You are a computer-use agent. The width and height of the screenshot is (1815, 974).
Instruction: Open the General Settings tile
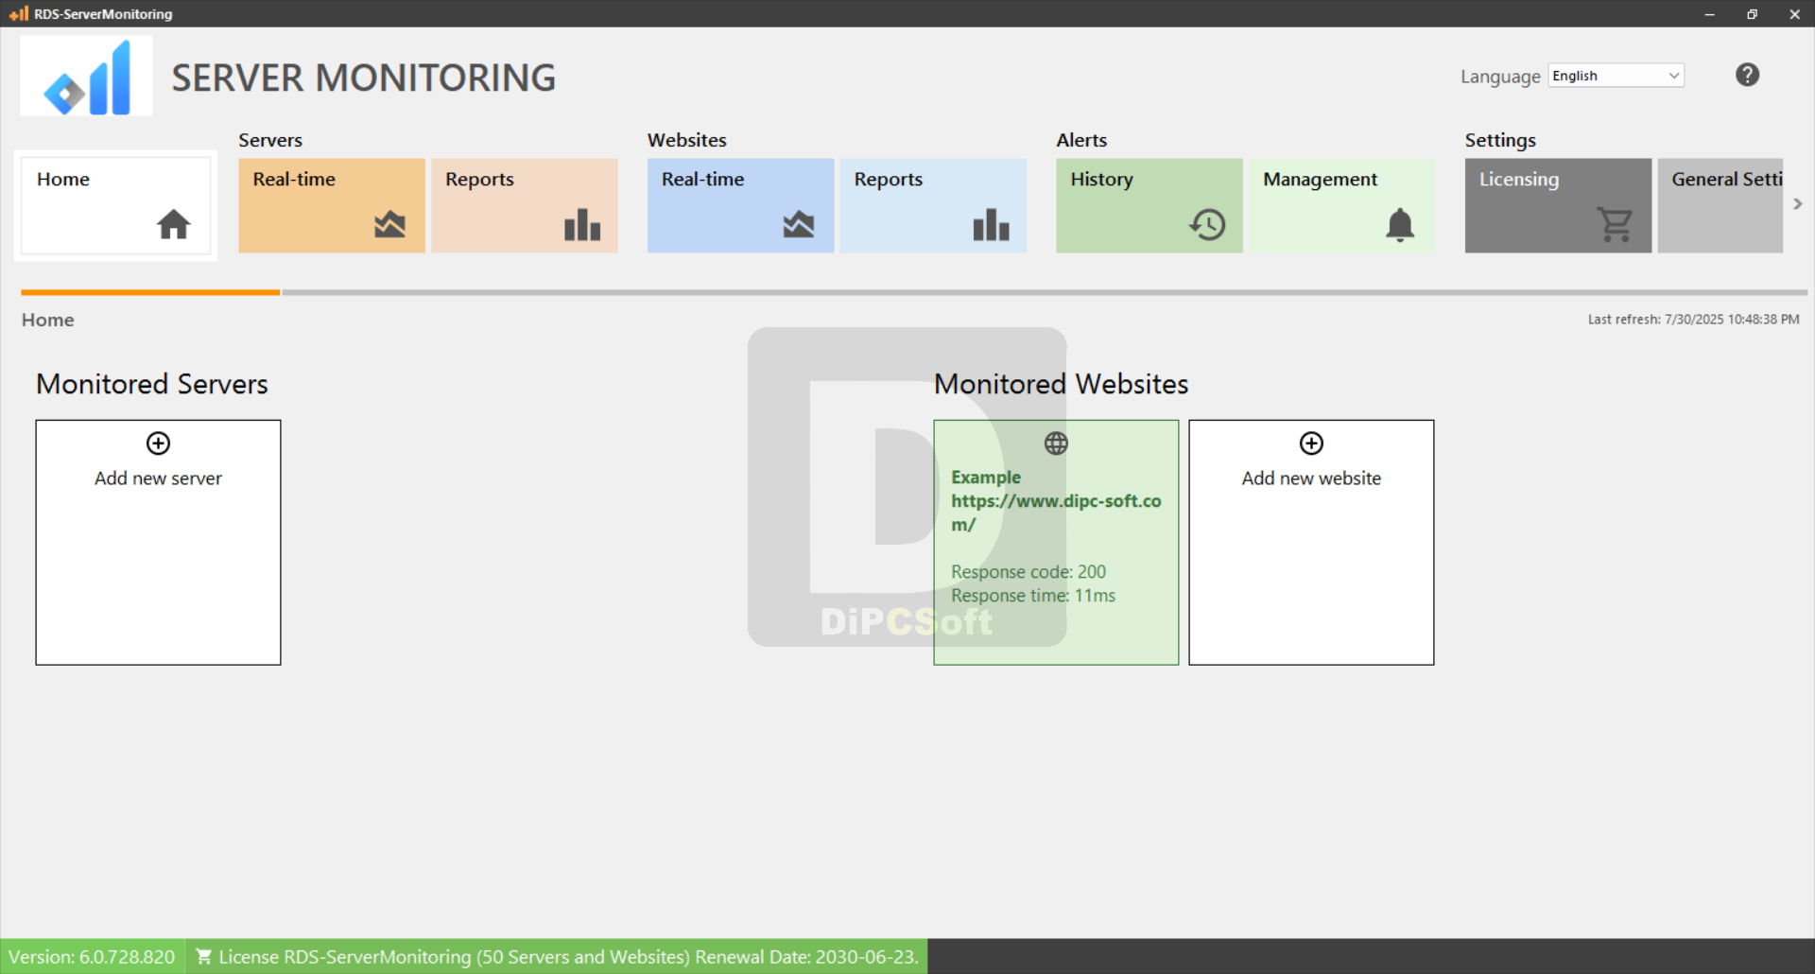pos(1720,205)
